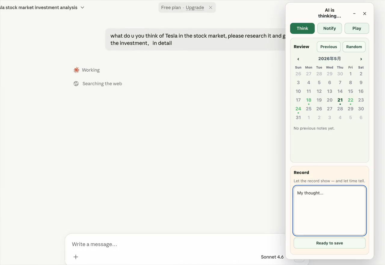Screen dimensions: 385x265
Task: Select the green date 22
Action: [x=350, y=100]
